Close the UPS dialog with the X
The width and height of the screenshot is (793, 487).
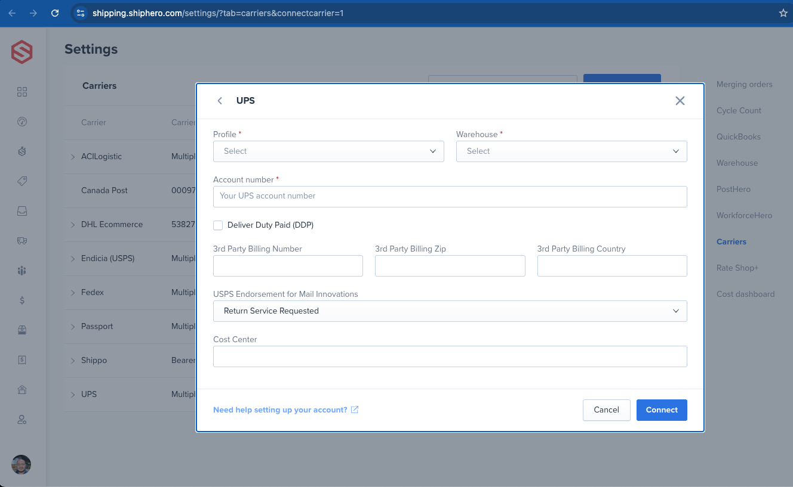680,101
